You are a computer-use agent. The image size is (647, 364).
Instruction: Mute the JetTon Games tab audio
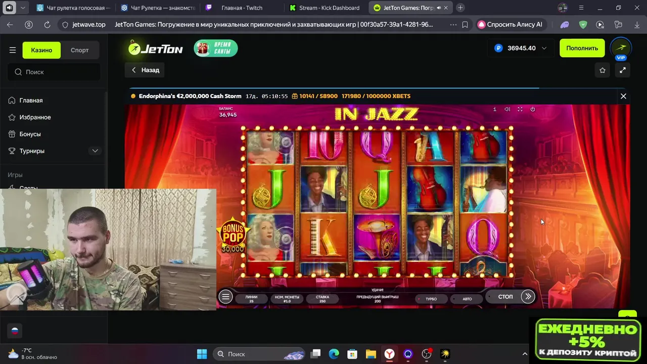(438, 8)
